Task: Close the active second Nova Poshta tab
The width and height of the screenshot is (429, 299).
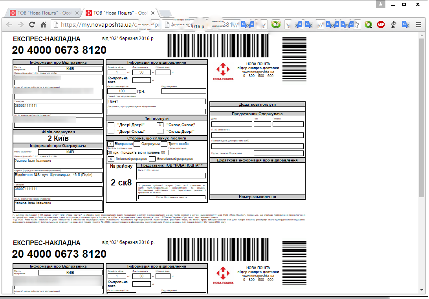Action: coord(153,13)
